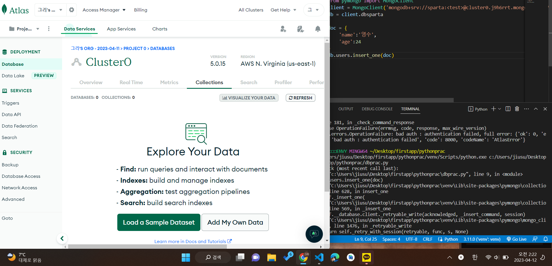Switch to the Charts tab
The height and width of the screenshot is (266, 552).
pos(160,29)
